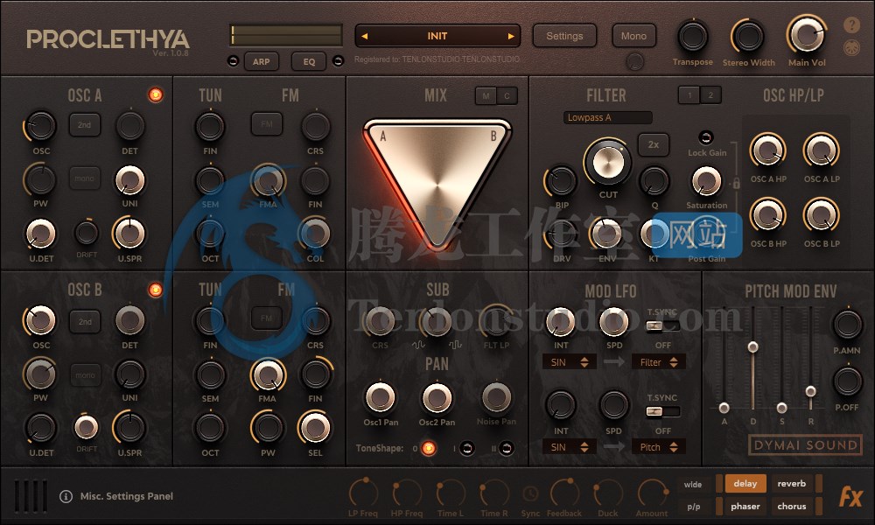875x525 pixels.
Task: Open the Lowpass A filter type dropdown
Action: pyautogui.click(x=607, y=117)
